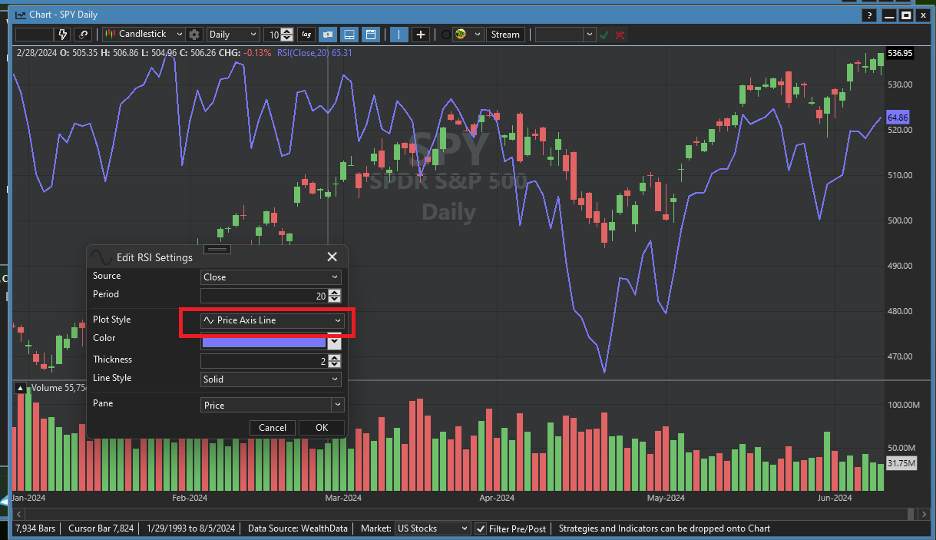Click the 536.95 price label
The width and height of the screenshot is (936, 540).
tap(899, 54)
